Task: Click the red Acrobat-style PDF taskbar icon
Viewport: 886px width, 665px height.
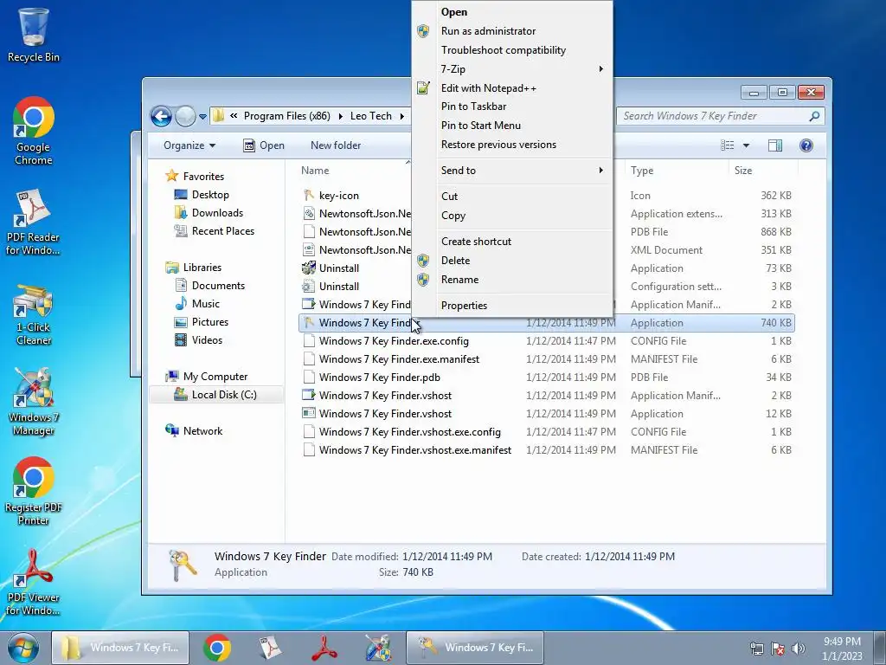Action: (x=324, y=648)
